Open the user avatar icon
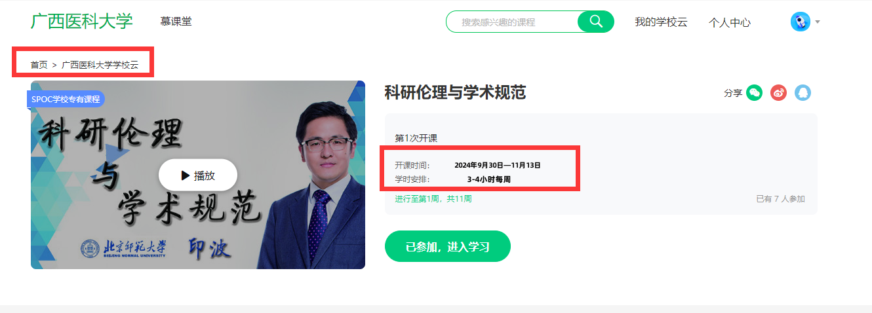The height and width of the screenshot is (313, 872). point(801,22)
